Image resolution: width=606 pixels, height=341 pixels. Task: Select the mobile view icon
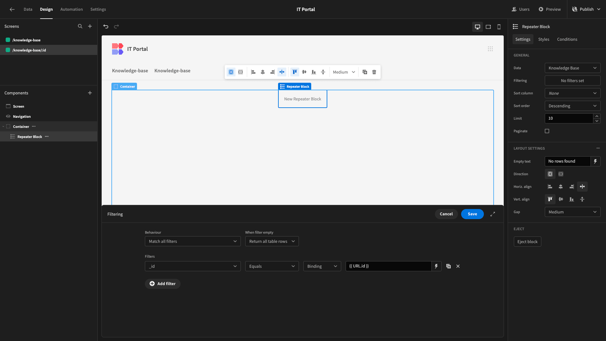[x=499, y=27]
